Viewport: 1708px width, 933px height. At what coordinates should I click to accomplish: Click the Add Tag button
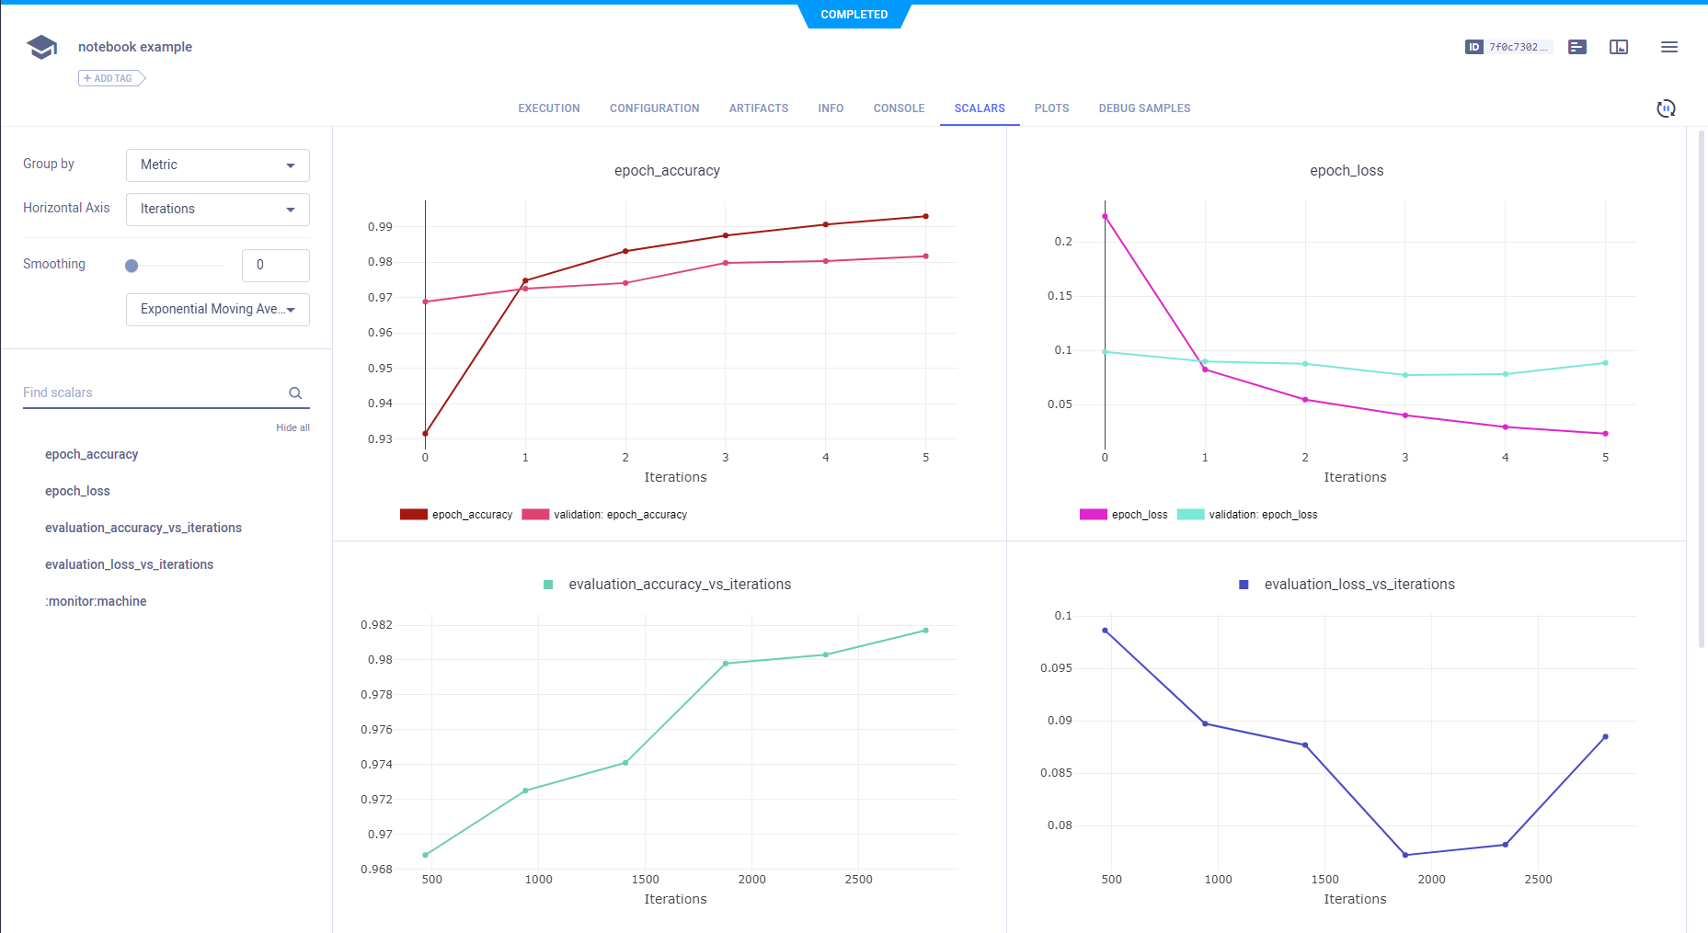click(x=111, y=78)
